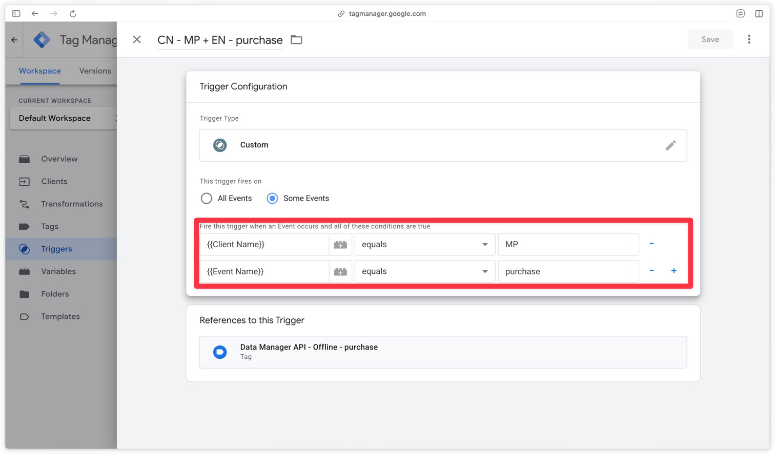Open Clients in the sidebar

point(54,182)
